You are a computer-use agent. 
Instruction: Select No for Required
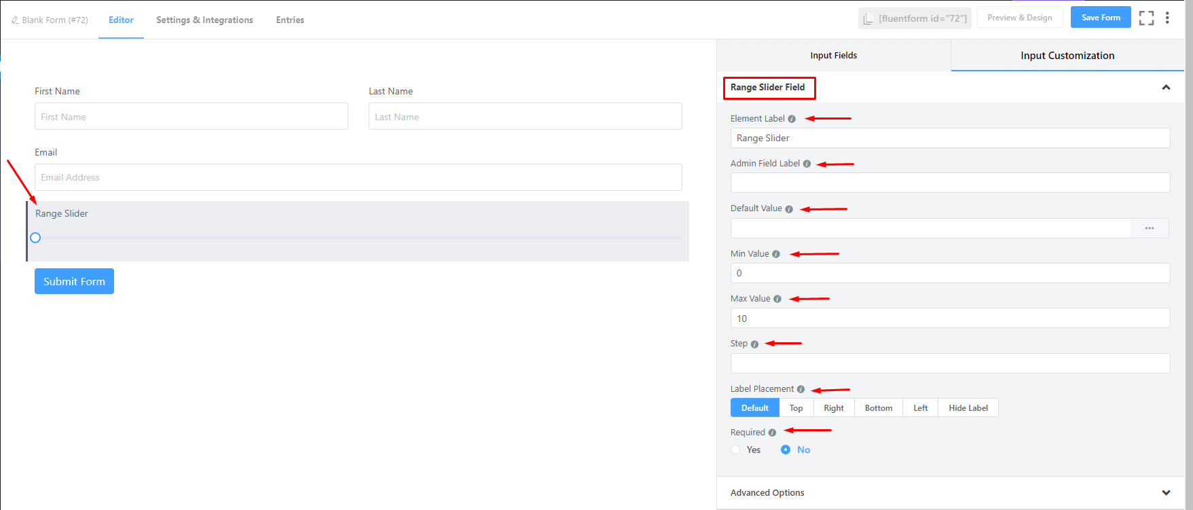pos(786,450)
